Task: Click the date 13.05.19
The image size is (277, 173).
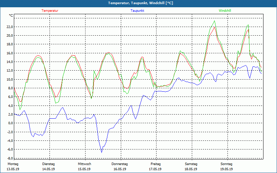Action: pos(13,169)
